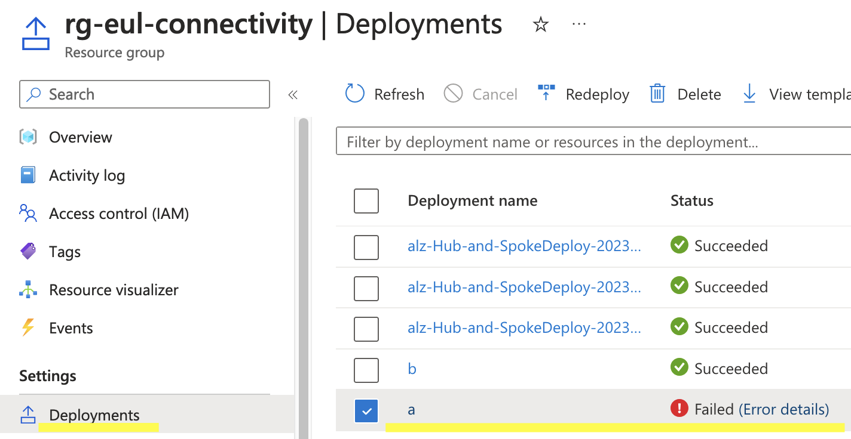Check the select-all deployments checkbox

[x=366, y=201]
